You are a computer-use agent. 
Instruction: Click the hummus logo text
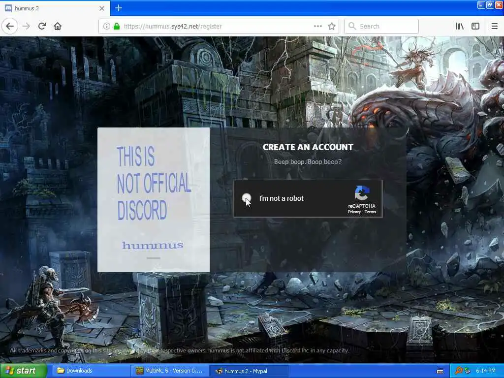153,245
